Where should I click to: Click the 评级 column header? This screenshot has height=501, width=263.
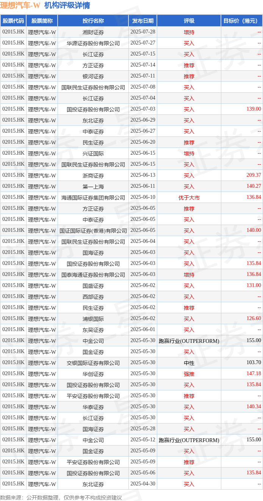pyautogui.click(x=189, y=21)
